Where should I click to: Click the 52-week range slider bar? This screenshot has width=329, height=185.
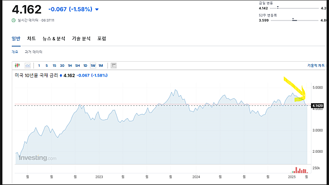click(x=295, y=21)
